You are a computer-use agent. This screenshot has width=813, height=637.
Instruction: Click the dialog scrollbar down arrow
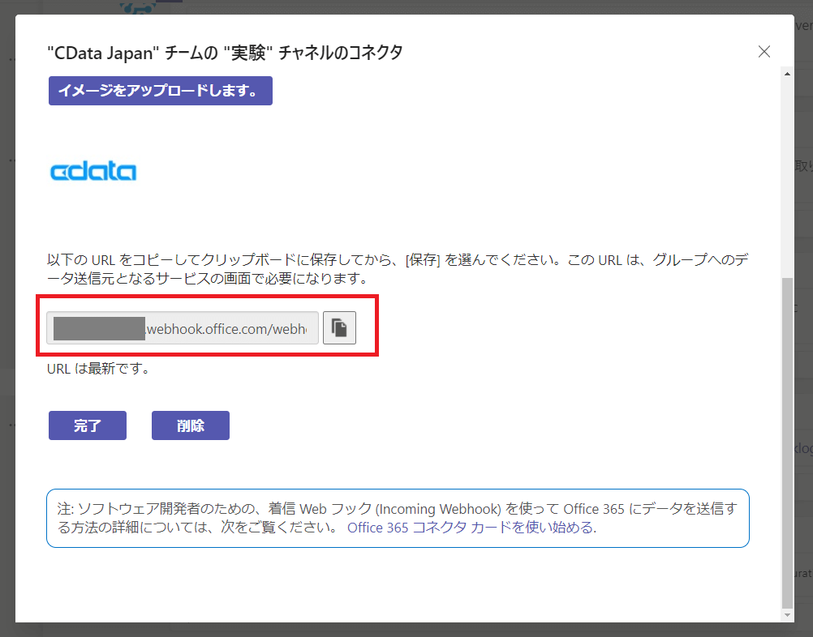click(787, 615)
